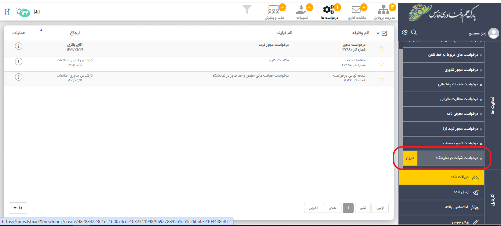This screenshot has width=501, height=226.
Task: Click the exit door icon
Action: point(7,12)
